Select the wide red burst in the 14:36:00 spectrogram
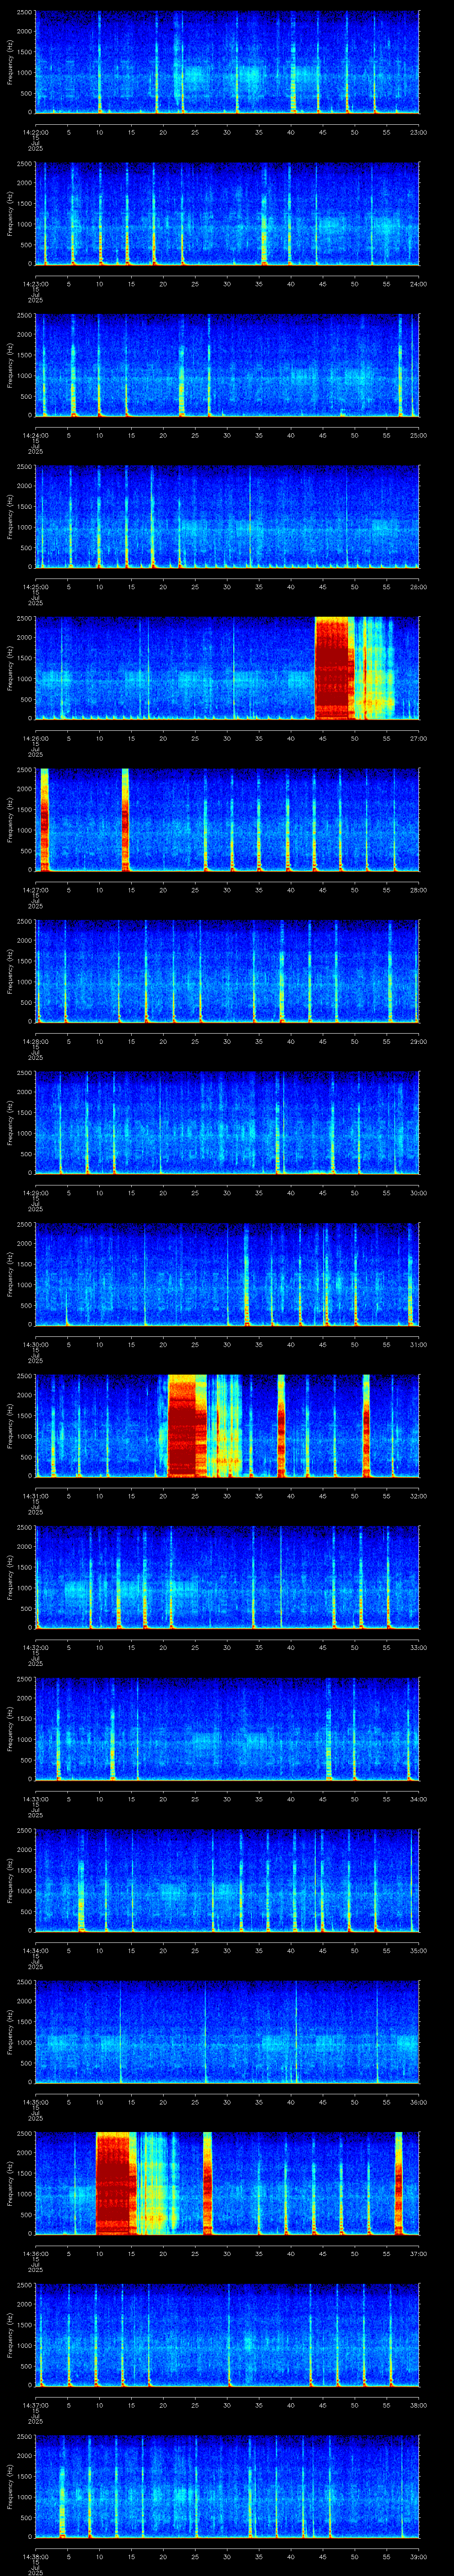Image resolution: width=454 pixels, height=2576 pixels. pos(115,2183)
